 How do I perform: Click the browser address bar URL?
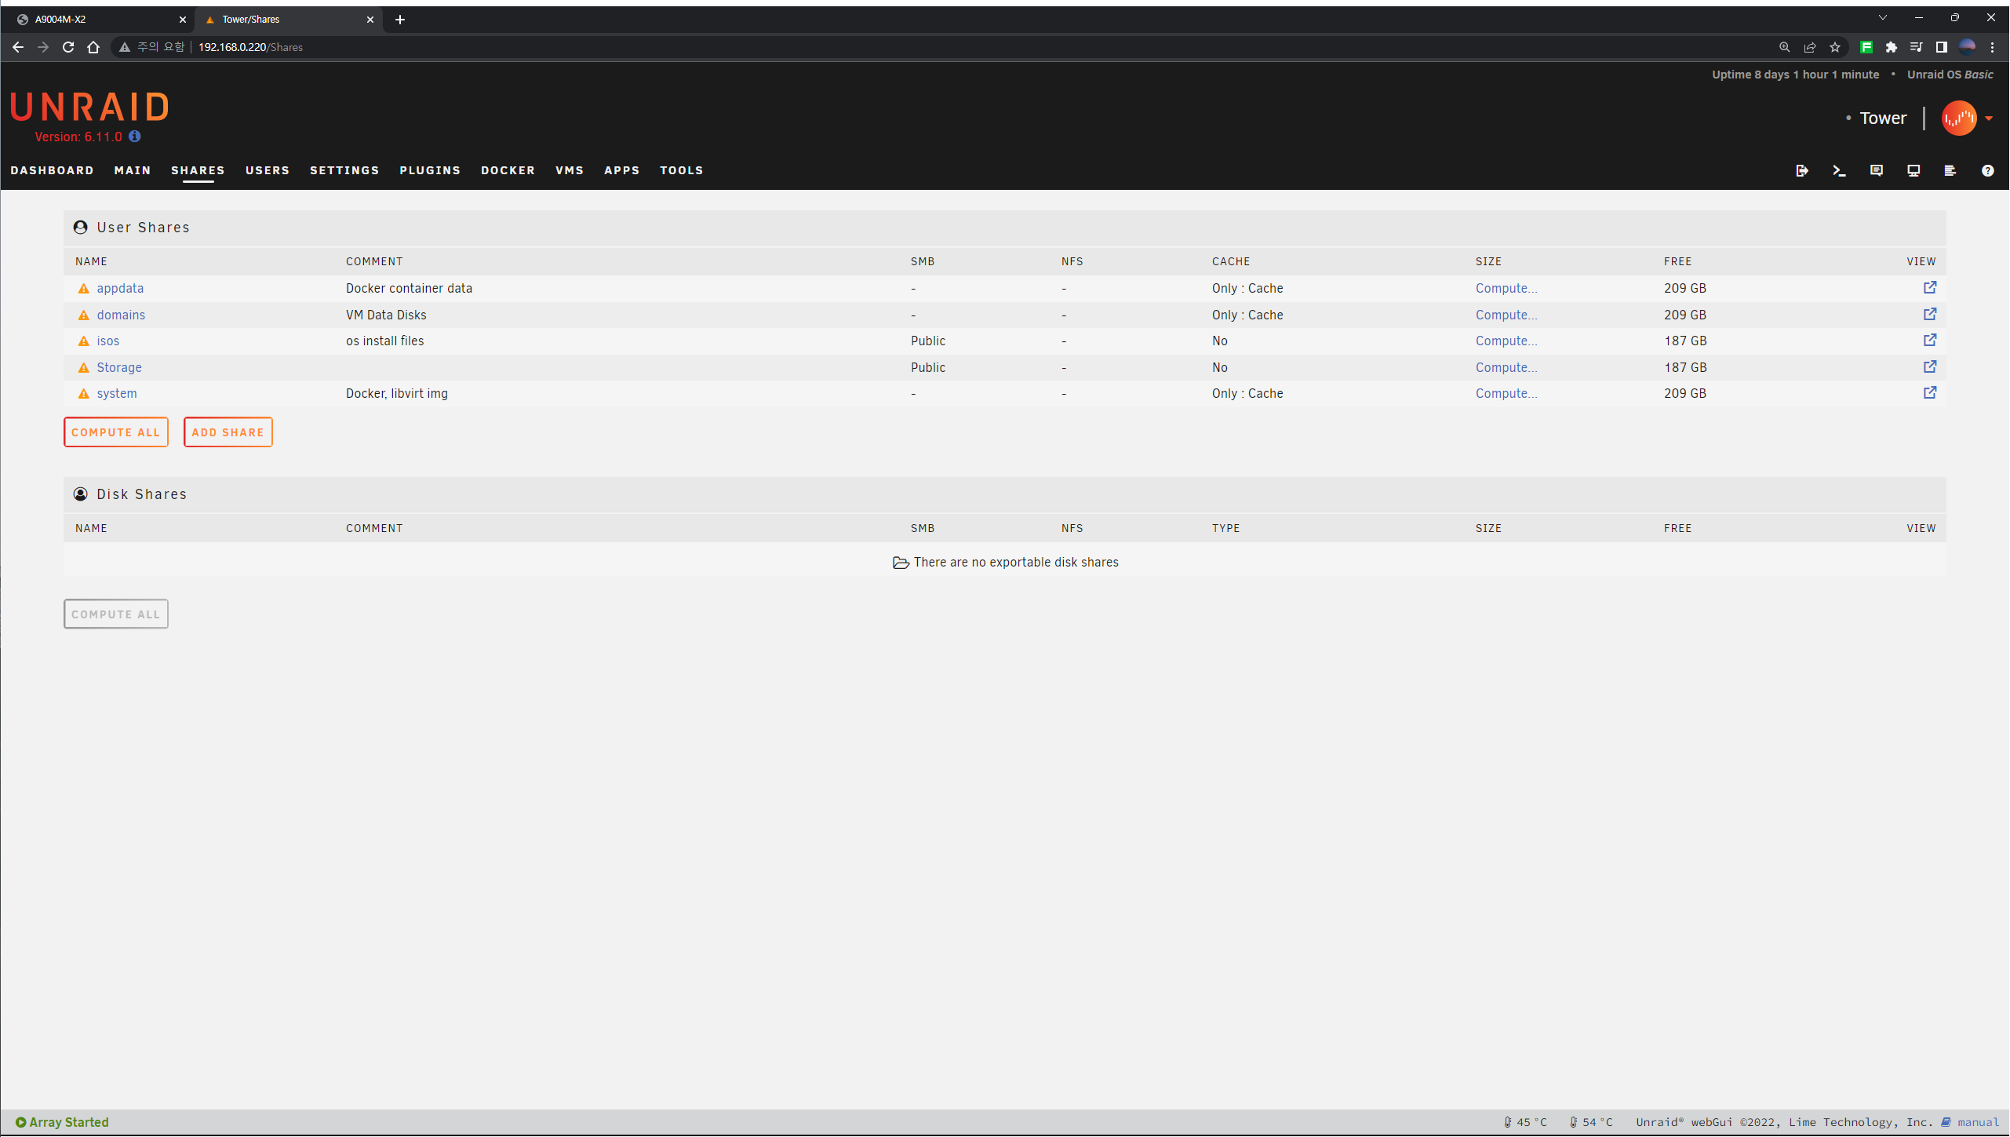pyautogui.click(x=250, y=47)
